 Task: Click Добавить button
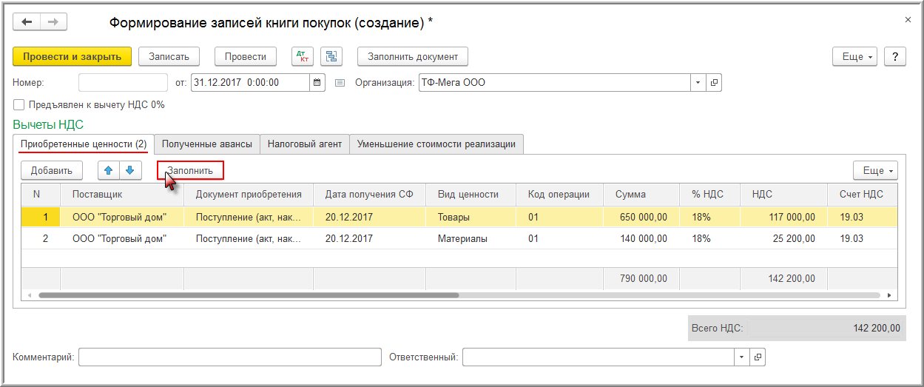click(x=52, y=170)
